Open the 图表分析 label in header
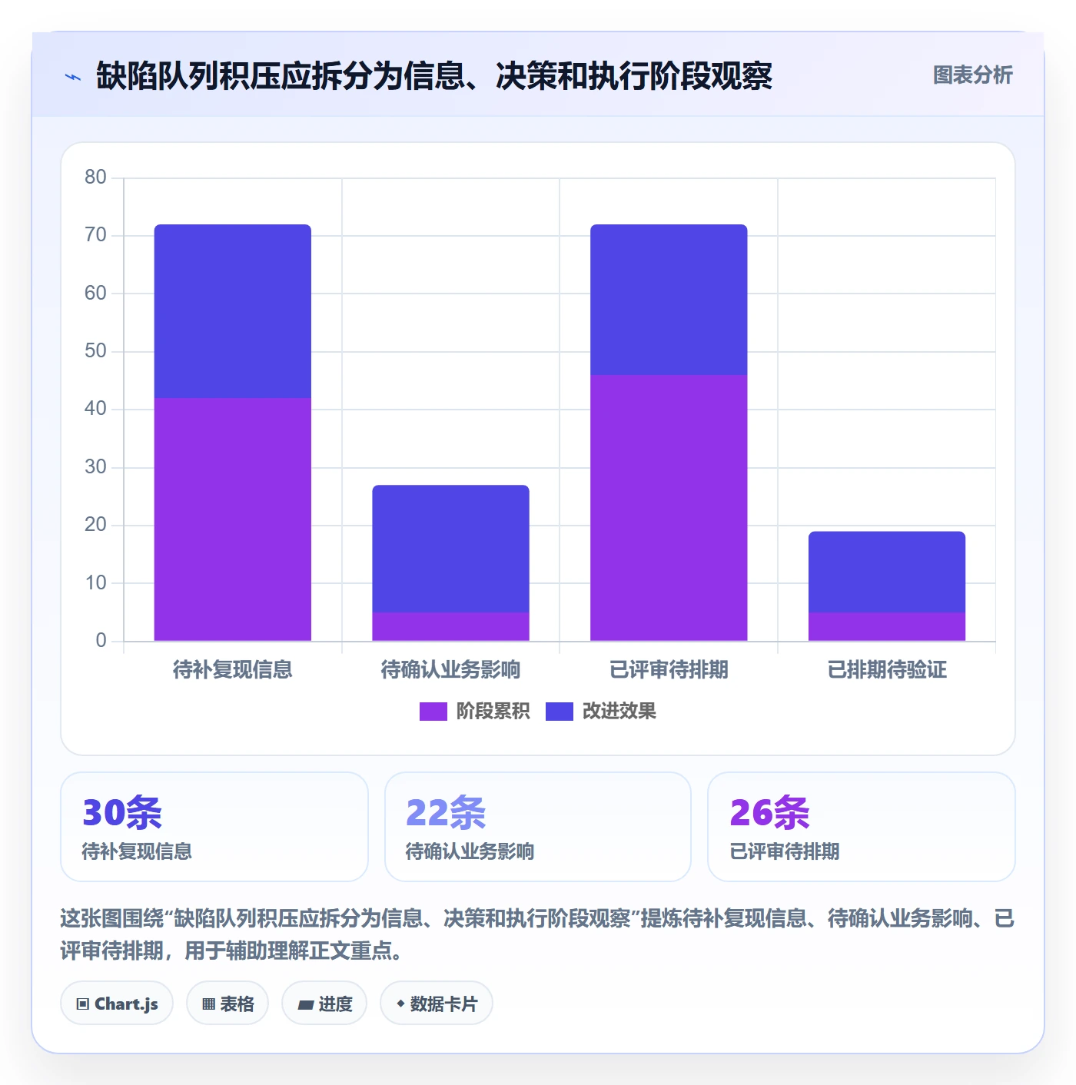Viewport: 1076px width, 1085px height. tap(972, 75)
